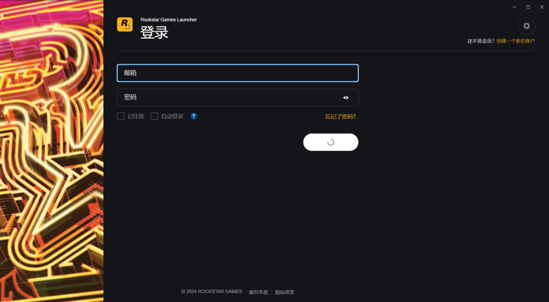
Task: Click the 登录 heading text
Action: (x=154, y=32)
